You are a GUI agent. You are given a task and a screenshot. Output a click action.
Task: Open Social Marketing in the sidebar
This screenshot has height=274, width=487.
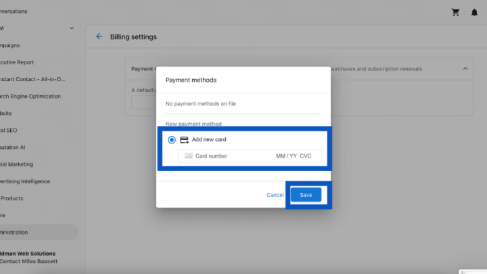click(16, 164)
